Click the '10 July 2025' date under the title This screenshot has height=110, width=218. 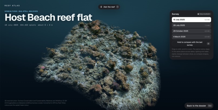tap(11, 25)
